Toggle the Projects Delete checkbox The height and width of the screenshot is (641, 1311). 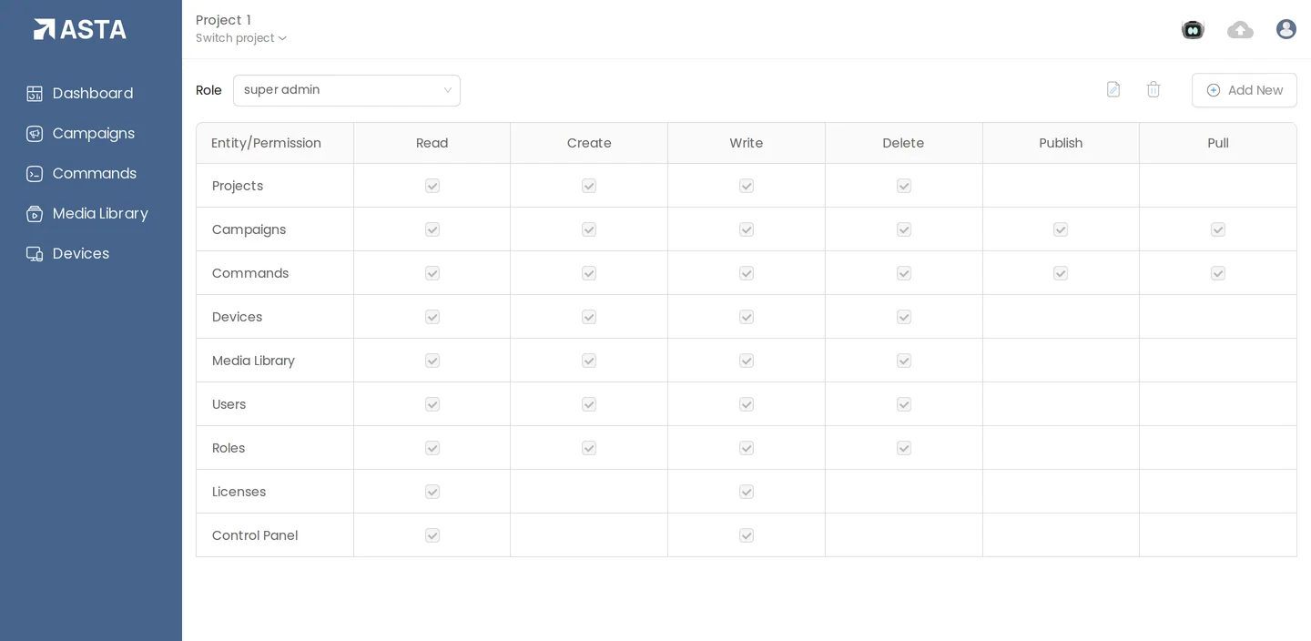point(904,186)
